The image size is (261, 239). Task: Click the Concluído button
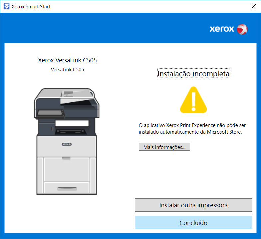[x=193, y=223]
